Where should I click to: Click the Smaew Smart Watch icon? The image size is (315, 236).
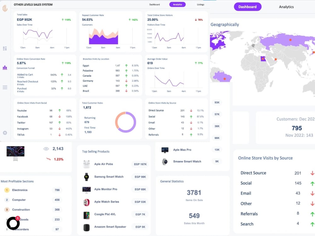165,161
